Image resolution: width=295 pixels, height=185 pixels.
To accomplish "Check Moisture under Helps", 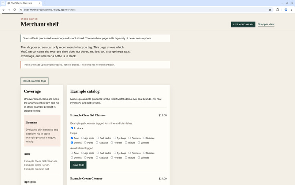I will (x=144, y=138).
